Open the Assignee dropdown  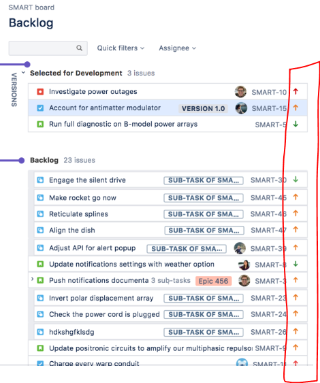click(178, 48)
